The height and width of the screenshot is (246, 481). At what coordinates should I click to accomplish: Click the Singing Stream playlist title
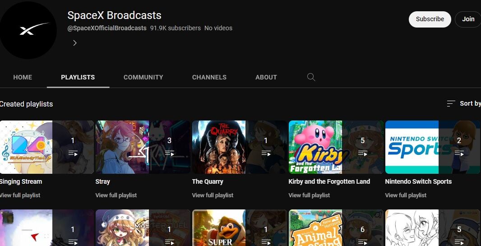21,181
